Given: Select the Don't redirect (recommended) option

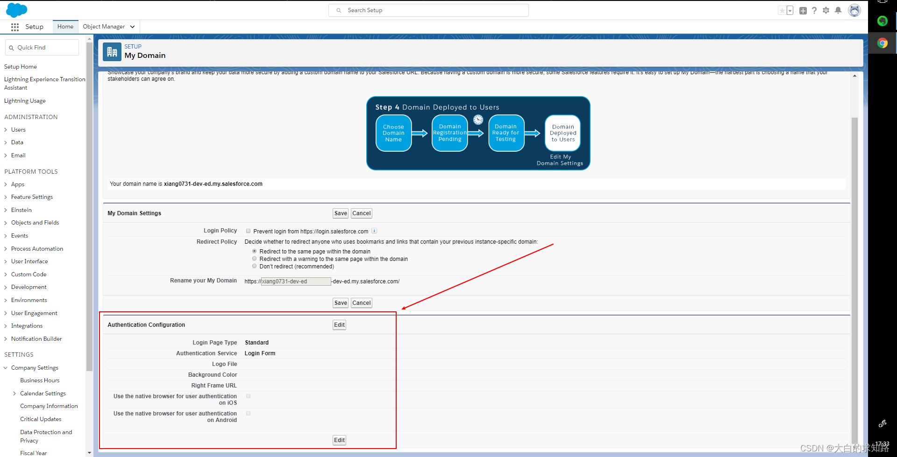Looking at the screenshot, I should (x=255, y=266).
